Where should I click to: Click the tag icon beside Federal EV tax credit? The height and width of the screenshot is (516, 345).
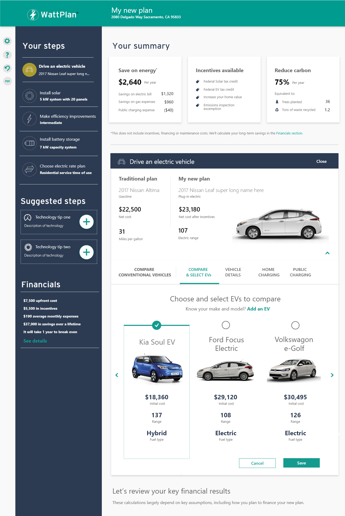(x=198, y=90)
